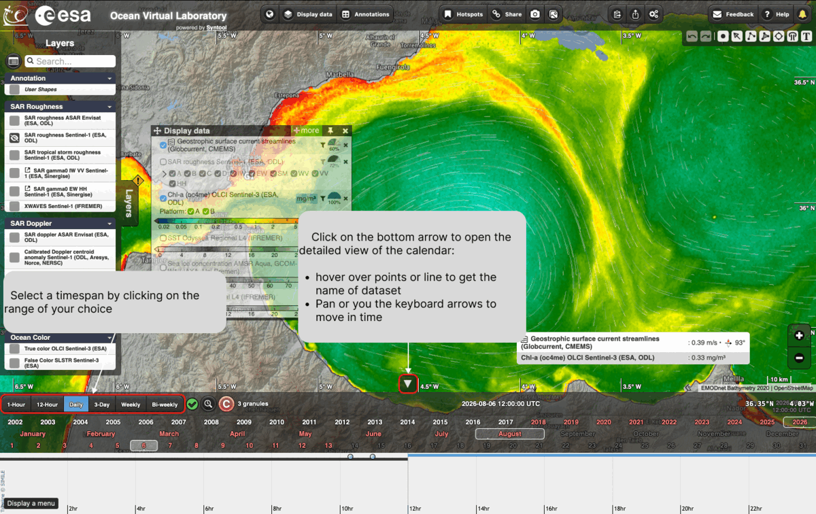This screenshot has width=816, height=514.
Task: Click the timeline magnifier zoom icon
Action: pos(209,404)
